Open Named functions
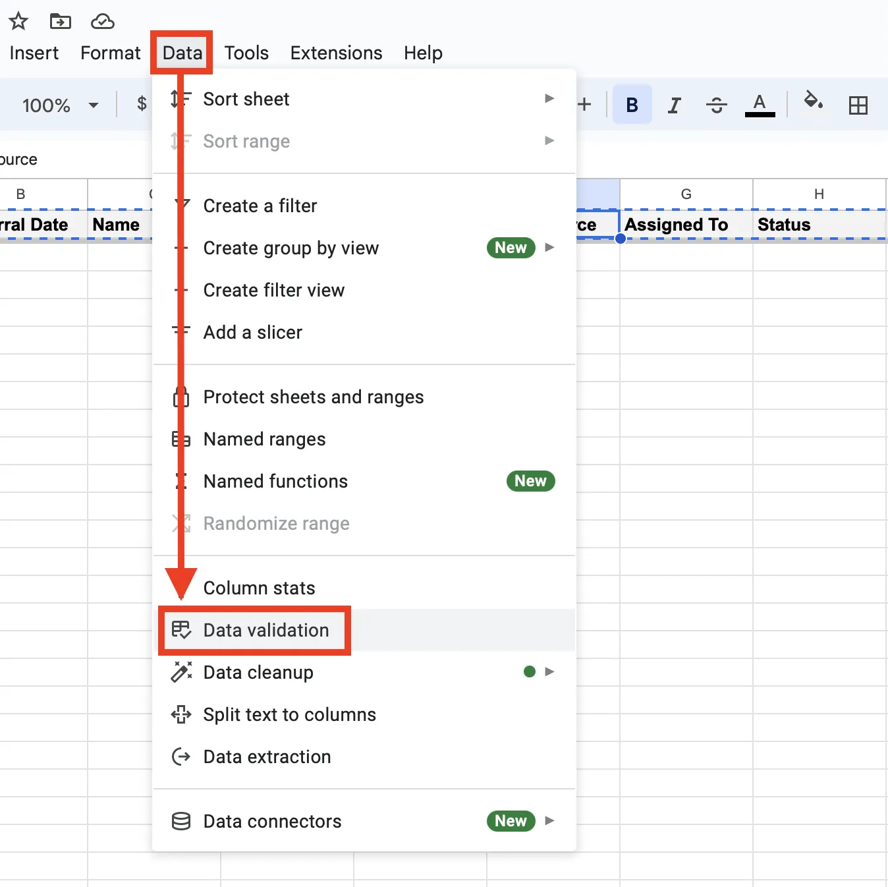 (x=364, y=481)
